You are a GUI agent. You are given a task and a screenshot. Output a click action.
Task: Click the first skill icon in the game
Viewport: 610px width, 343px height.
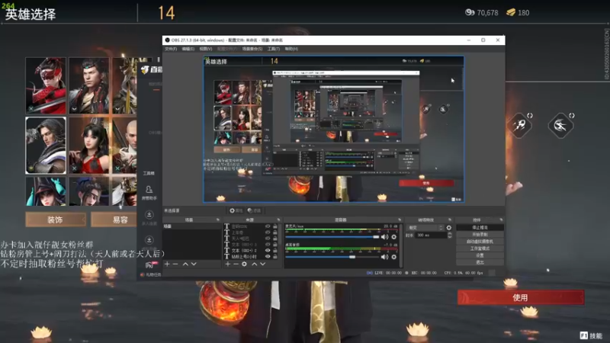pos(520,125)
